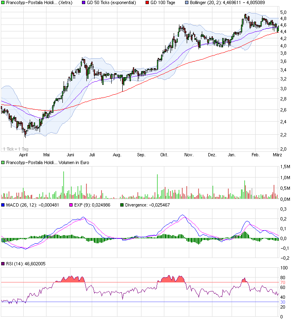Click the 'Sep.' month label on the time axis
The image size is (296, 320).
tap(141, 155)
